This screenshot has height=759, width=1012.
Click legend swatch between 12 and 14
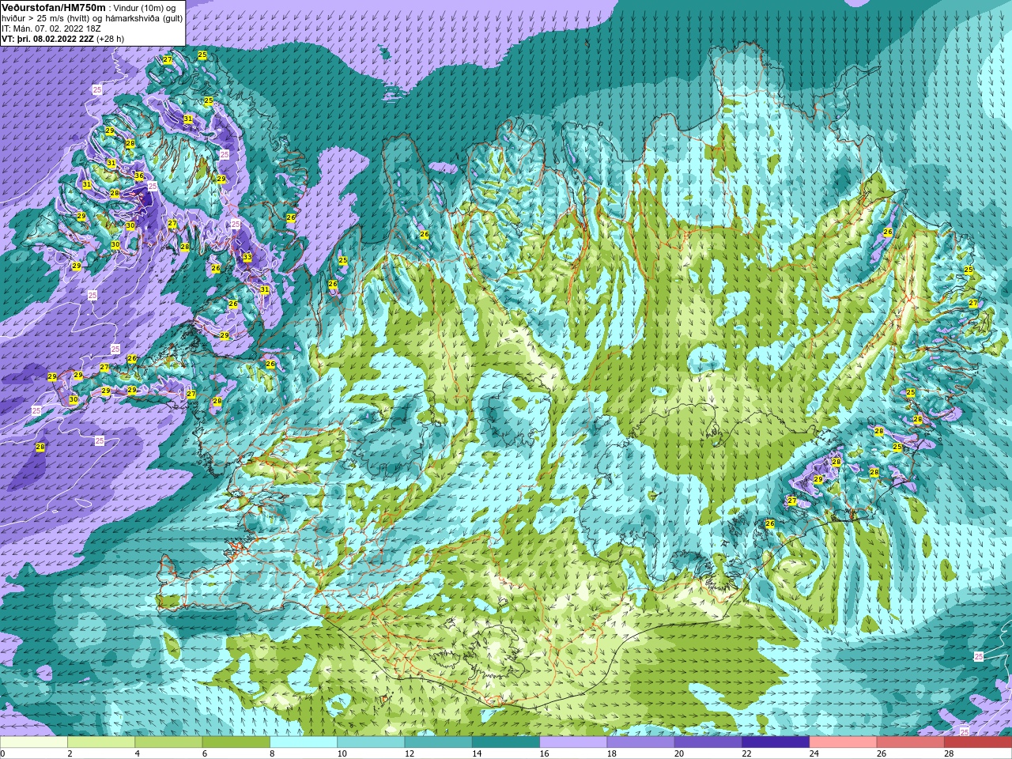438,742
